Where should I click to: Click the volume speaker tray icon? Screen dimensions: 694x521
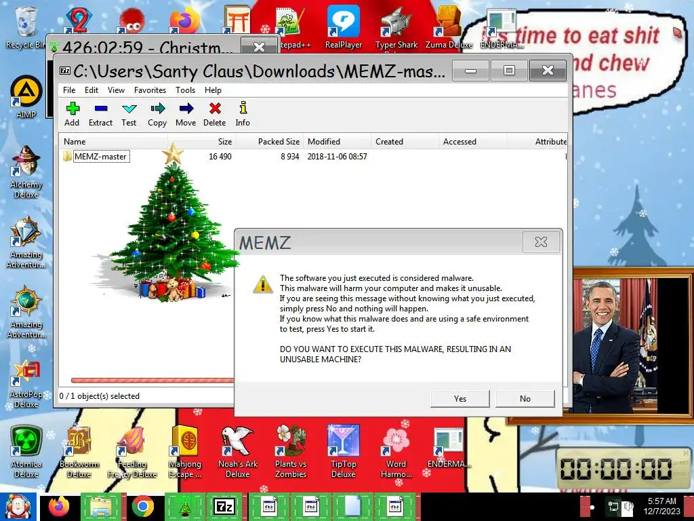click(x=628, y=506)
